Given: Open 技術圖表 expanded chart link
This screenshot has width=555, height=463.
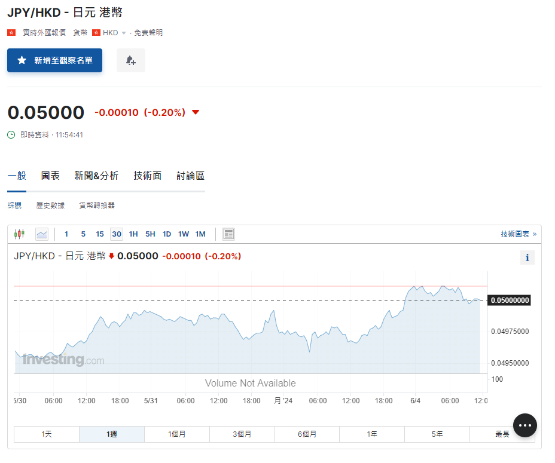Looking at the screenshot, I should coord(518,234).
